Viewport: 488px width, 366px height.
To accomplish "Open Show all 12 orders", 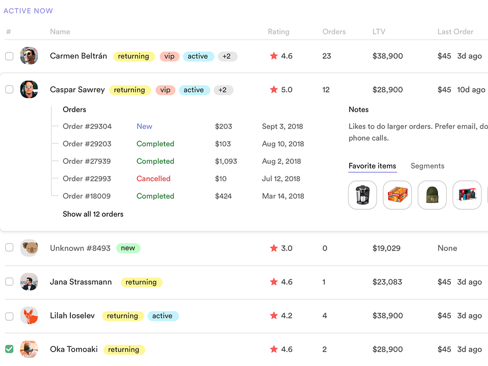I will click(x=93, y=214).
